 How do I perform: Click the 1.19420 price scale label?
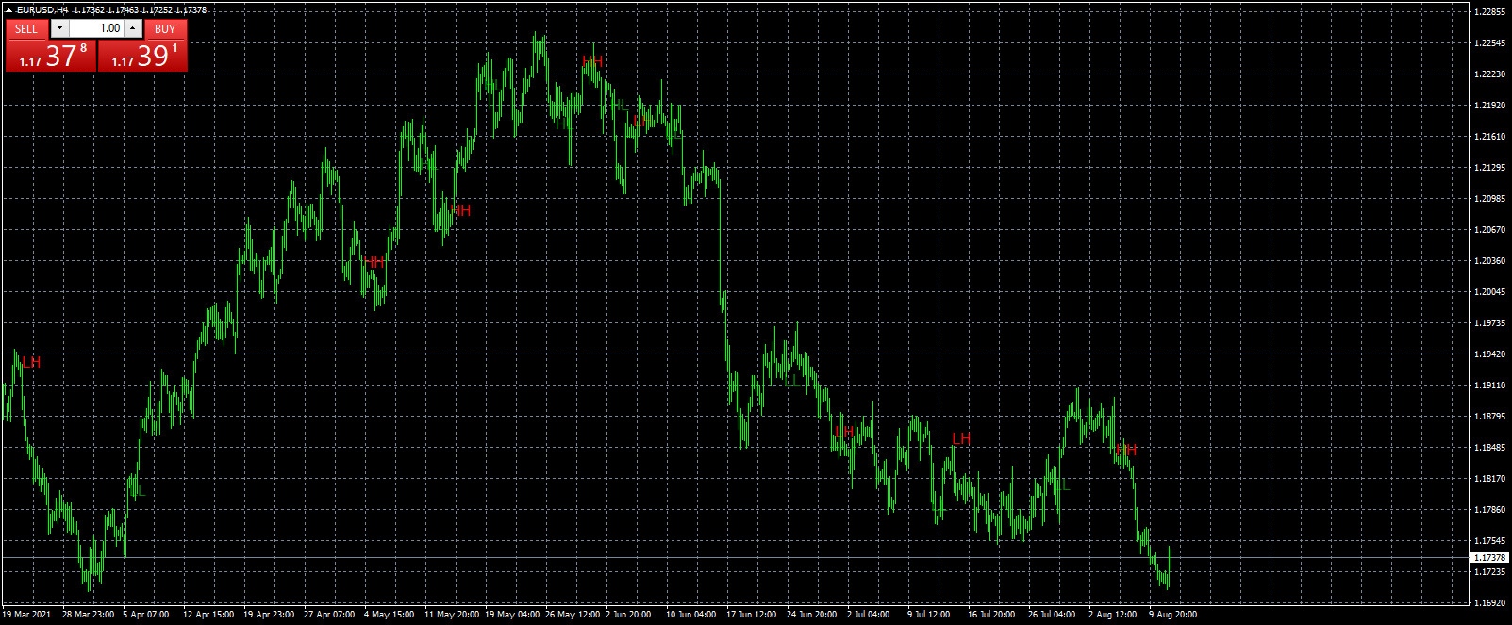click(x=1489, y=354)
